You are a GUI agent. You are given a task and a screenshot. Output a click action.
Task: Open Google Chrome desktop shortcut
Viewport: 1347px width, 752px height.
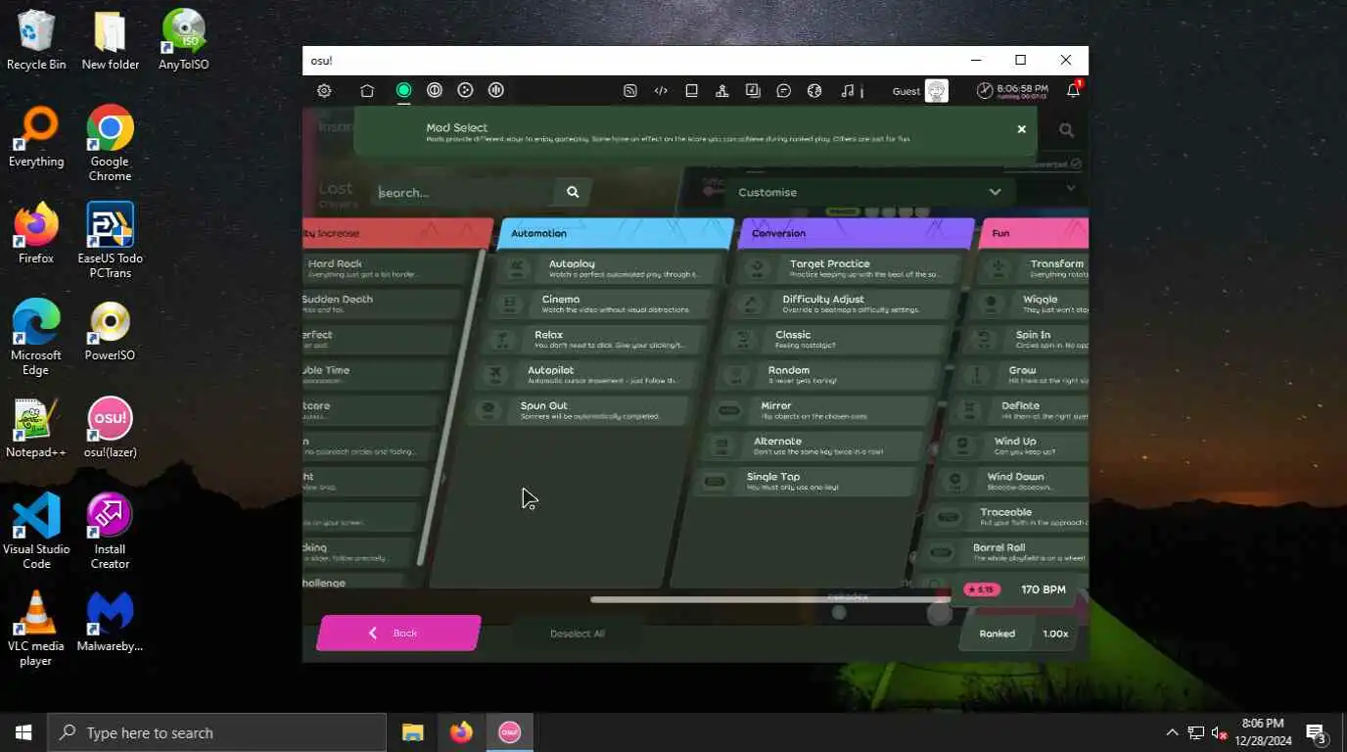[x=110, y=143]
